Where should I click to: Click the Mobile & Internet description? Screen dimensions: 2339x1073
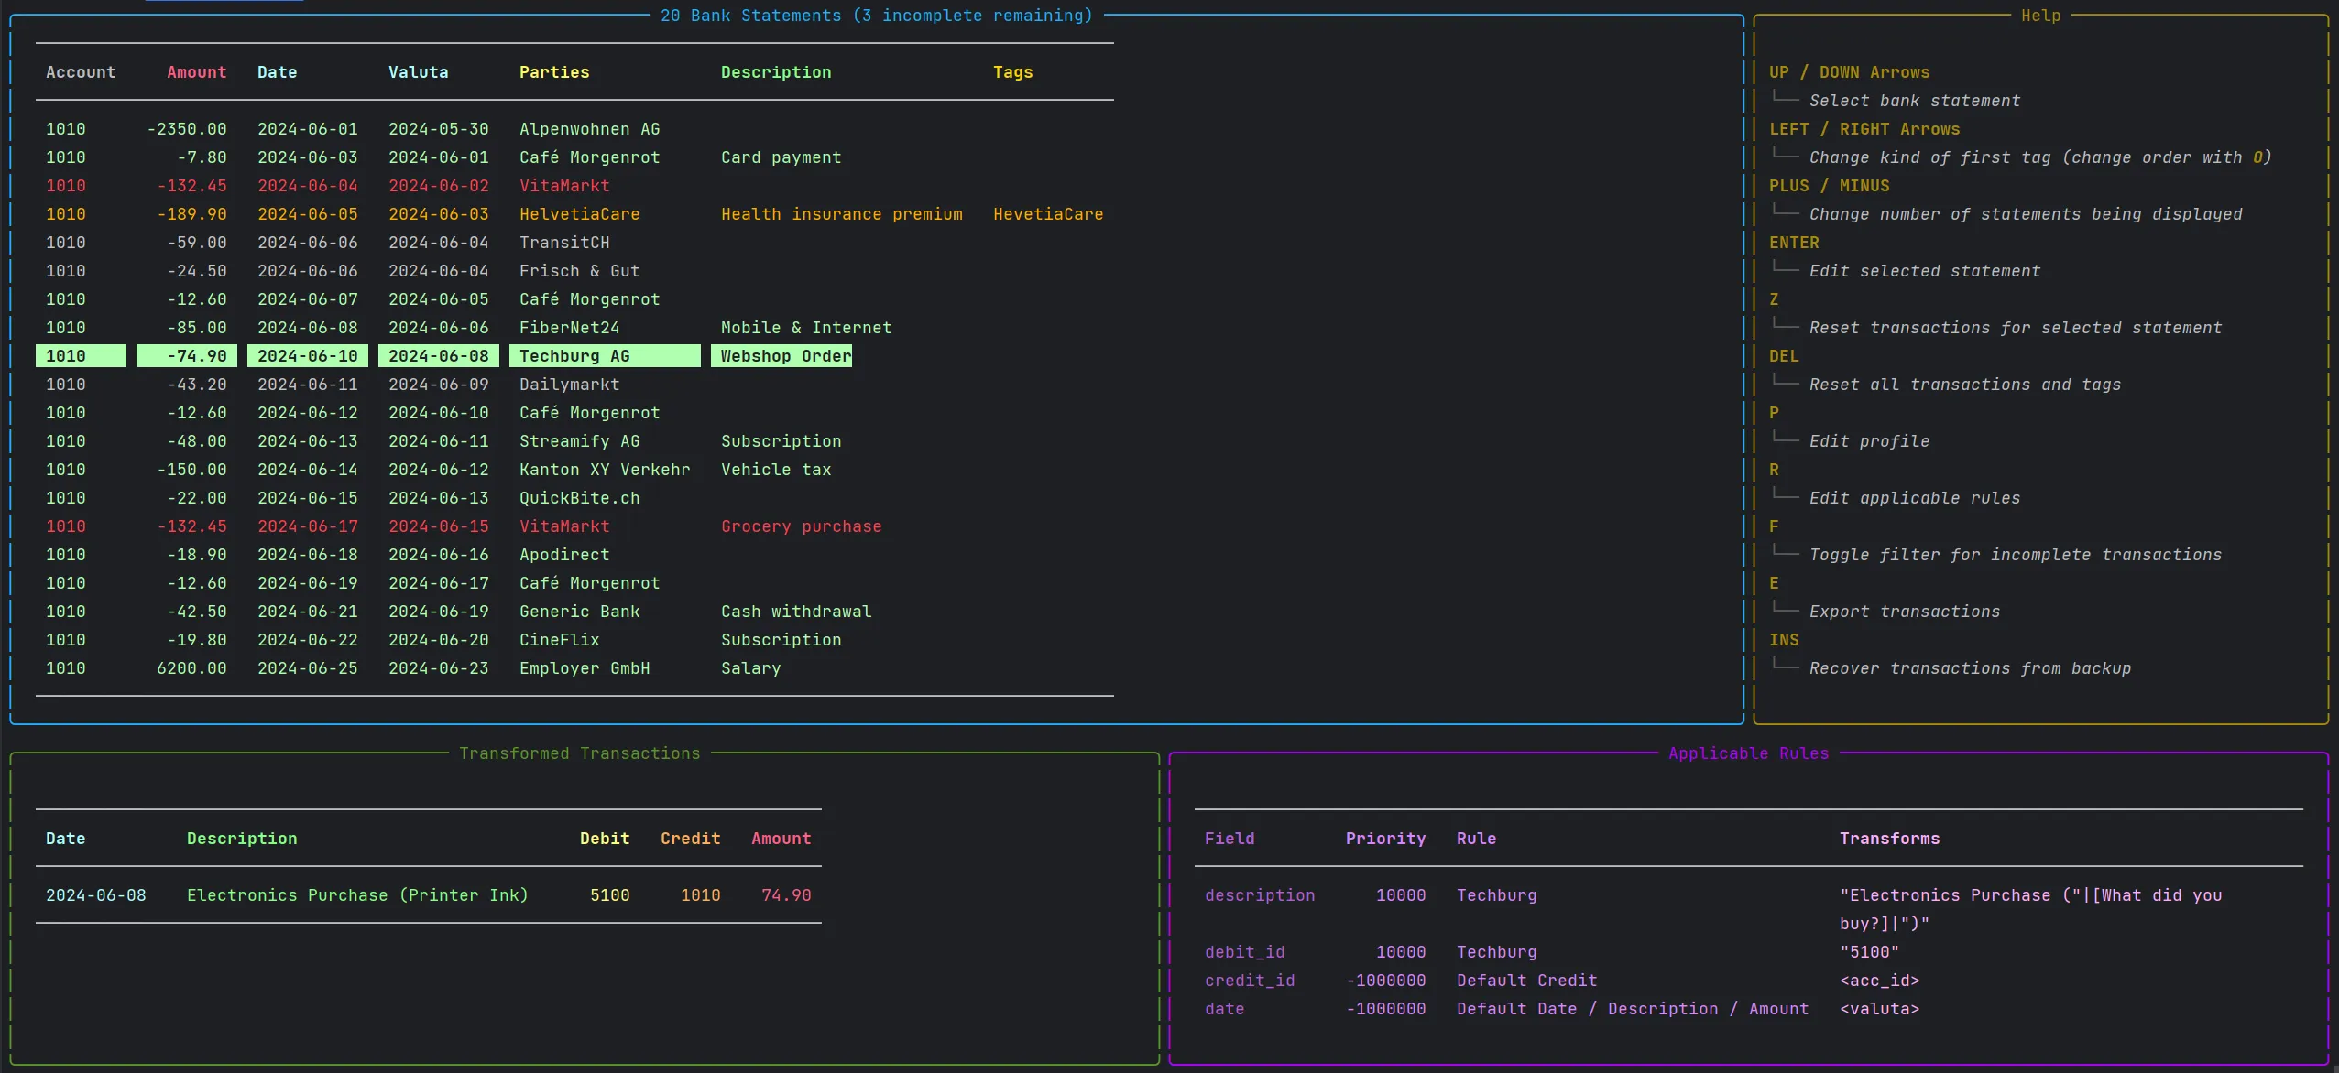point(805,328)
